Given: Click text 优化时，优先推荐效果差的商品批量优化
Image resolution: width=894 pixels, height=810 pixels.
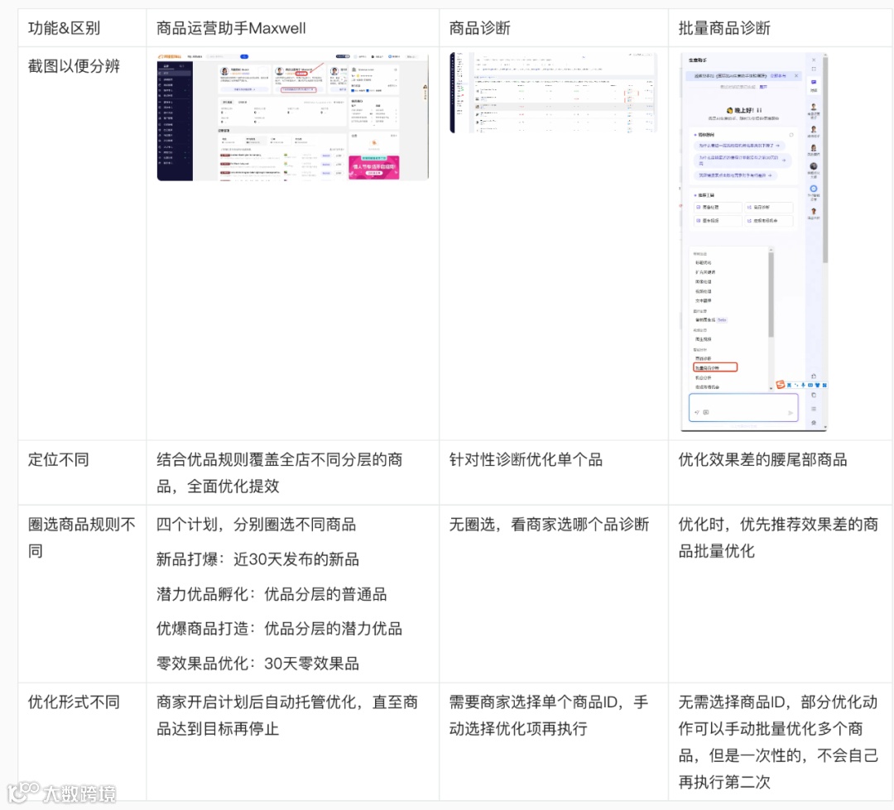Looking at the screenshot, I should pyautogui.click(x=778, y=538).
